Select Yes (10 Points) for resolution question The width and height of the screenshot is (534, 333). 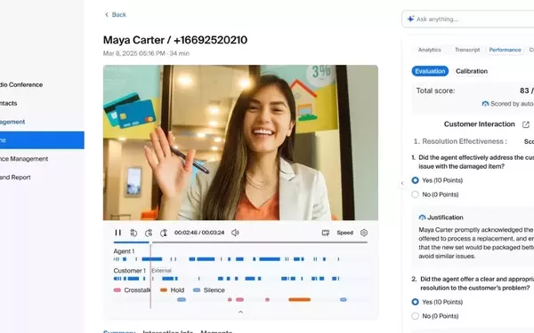click(415, 302)
